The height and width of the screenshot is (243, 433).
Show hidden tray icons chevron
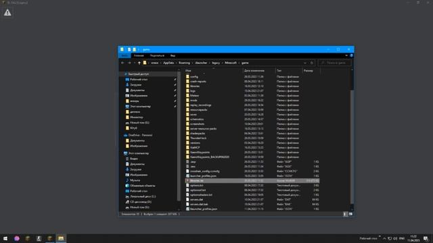coord(384,238)
